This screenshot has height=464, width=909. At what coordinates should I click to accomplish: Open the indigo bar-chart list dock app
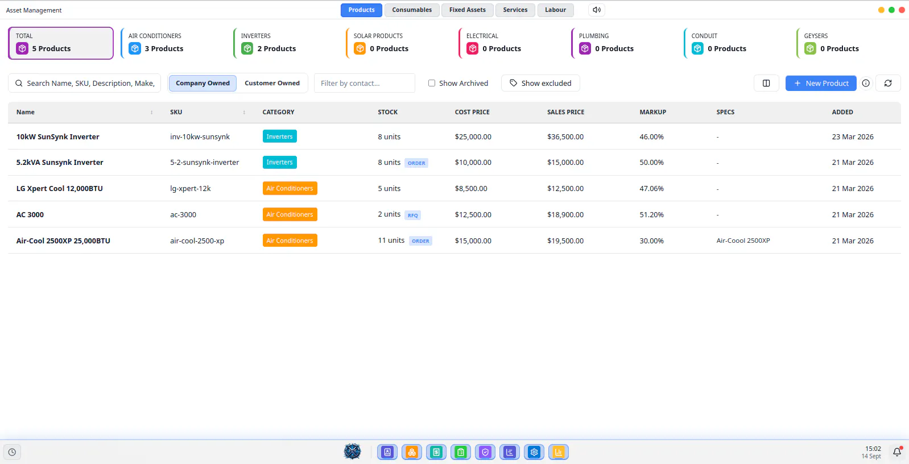[x=510, y=452]
